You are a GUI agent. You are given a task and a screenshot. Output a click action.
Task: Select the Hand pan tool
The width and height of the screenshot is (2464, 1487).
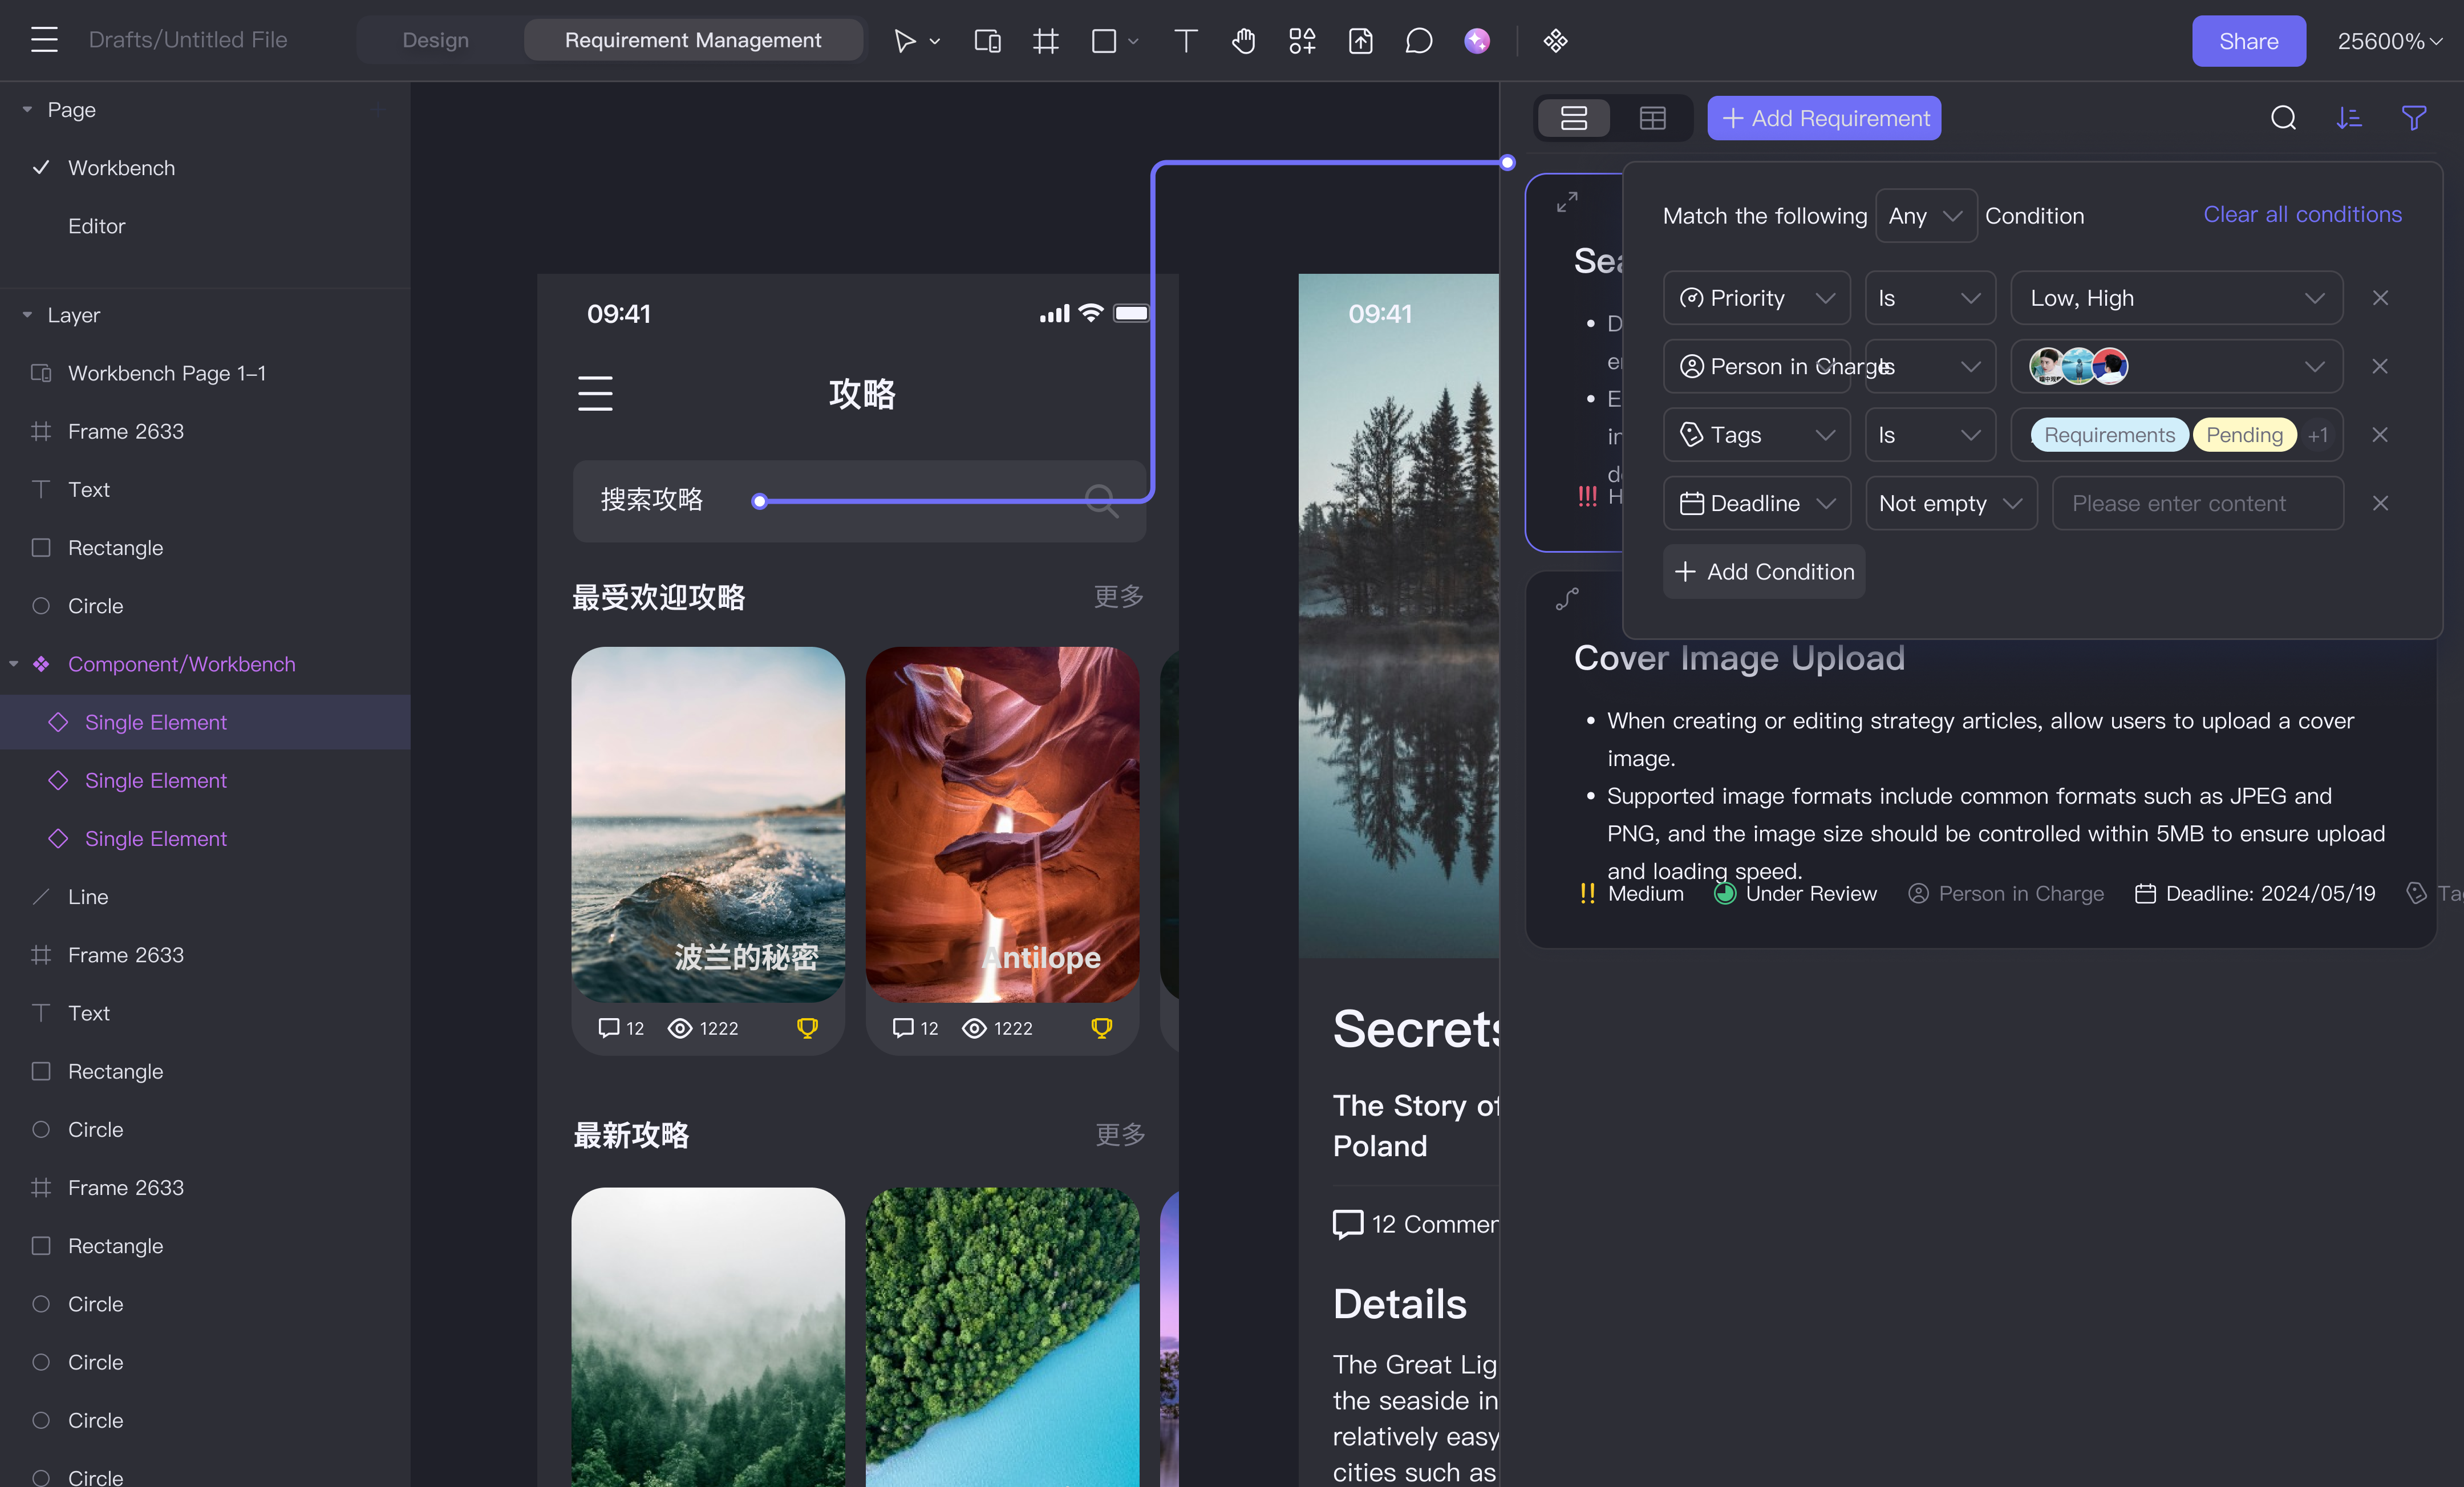[x=1243, y=41]
